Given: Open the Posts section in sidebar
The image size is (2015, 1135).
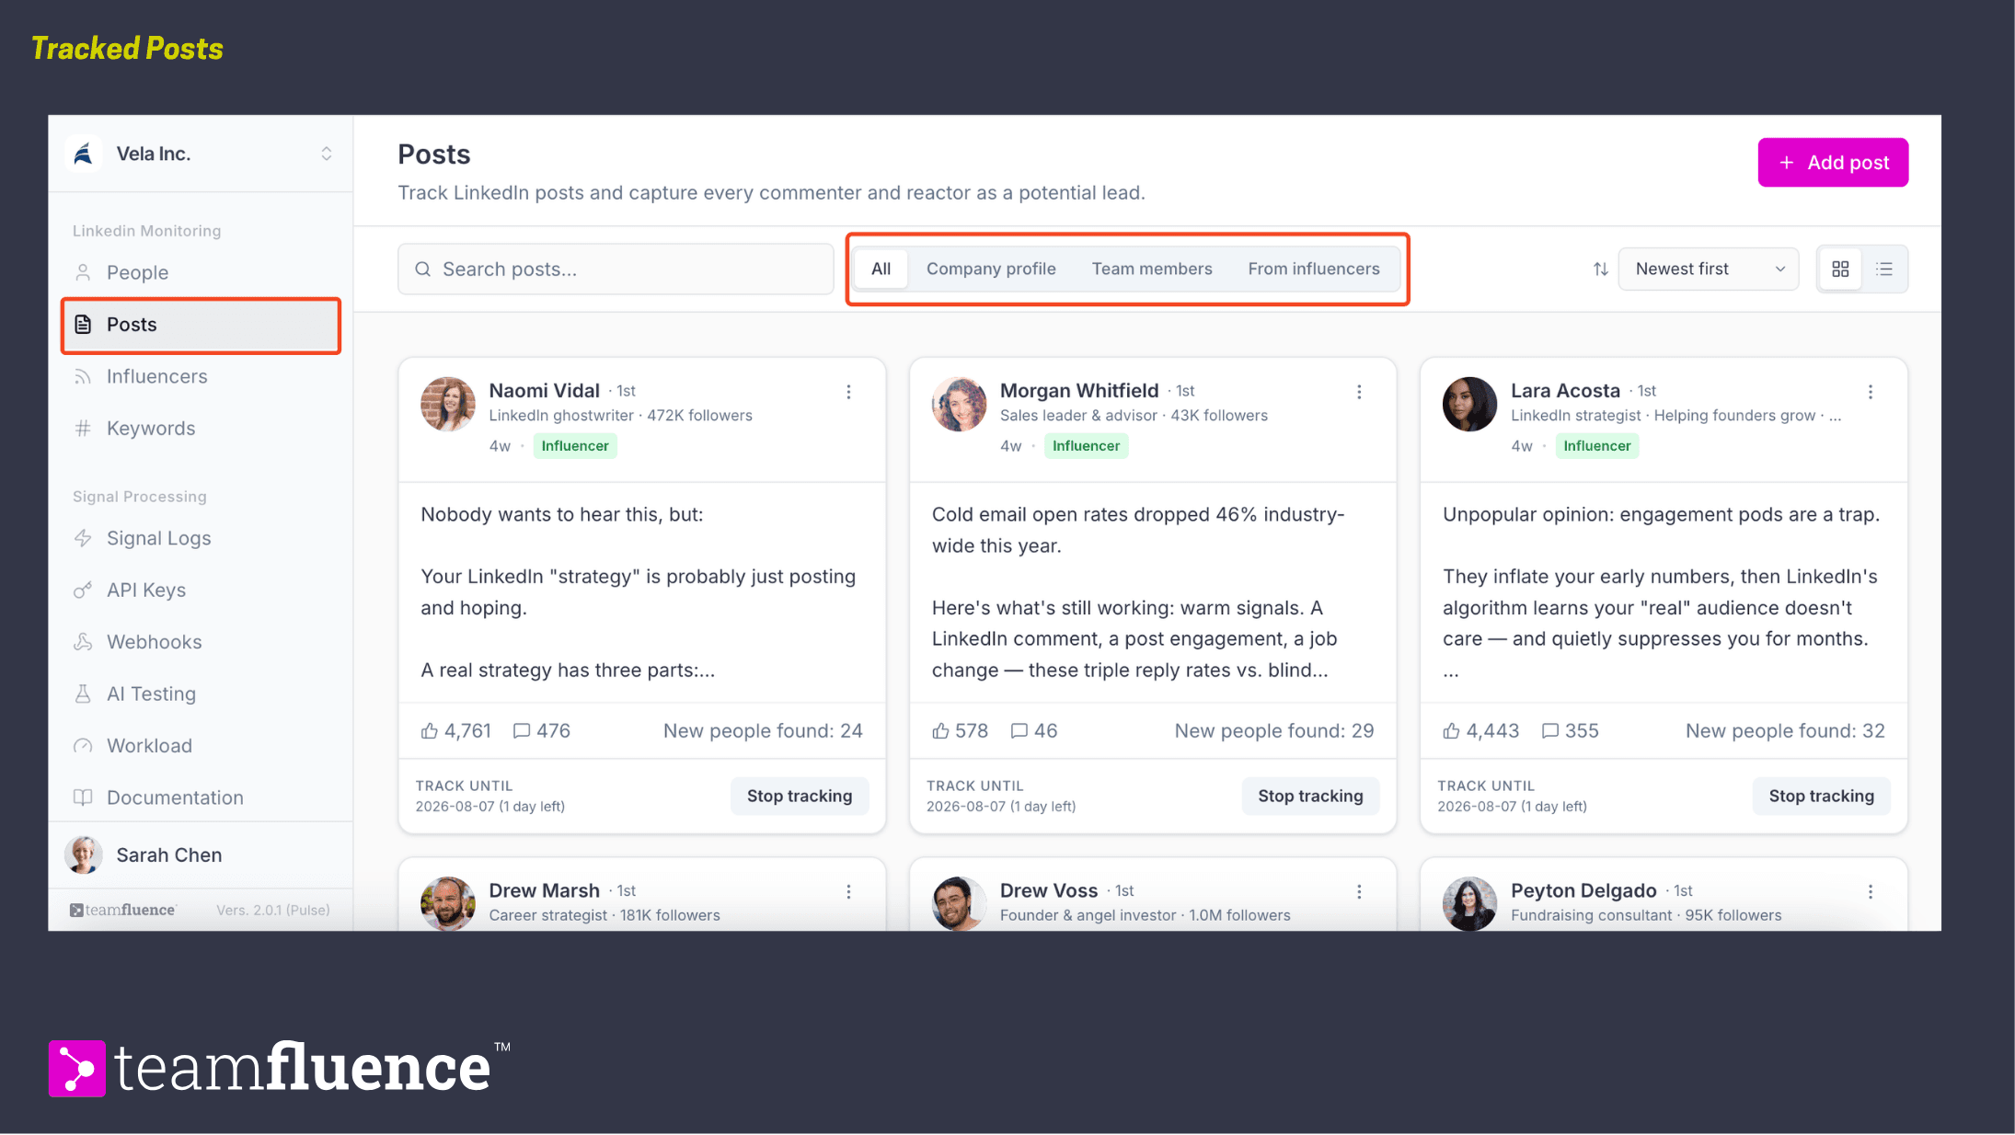Looking at the screenshot, I should [201, 325].
